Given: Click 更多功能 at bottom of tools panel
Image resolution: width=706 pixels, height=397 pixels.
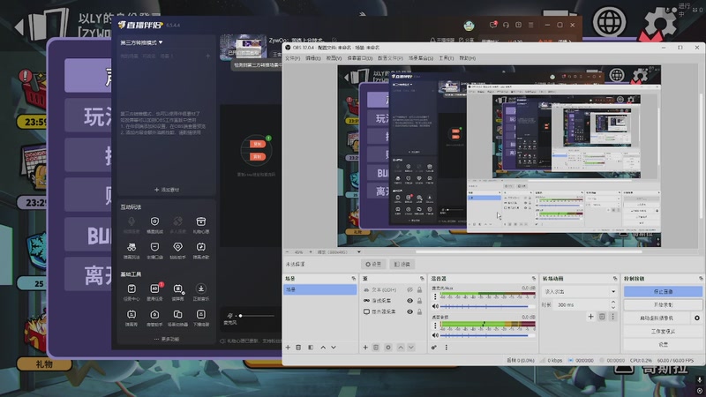Looking at the screenshot, I should 167,339.
